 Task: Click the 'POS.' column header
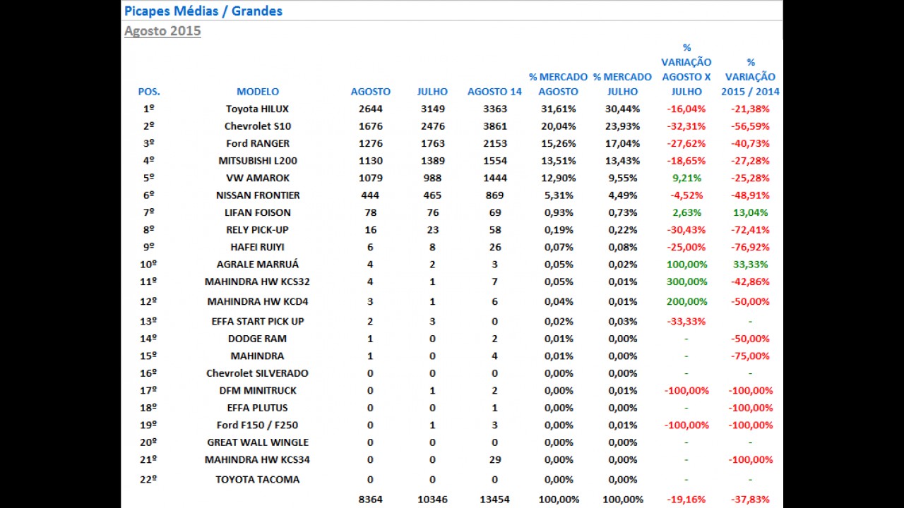tap(149, 92)
